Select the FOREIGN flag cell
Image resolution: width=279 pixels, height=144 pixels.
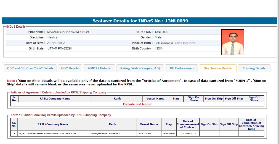pos(169,133)
